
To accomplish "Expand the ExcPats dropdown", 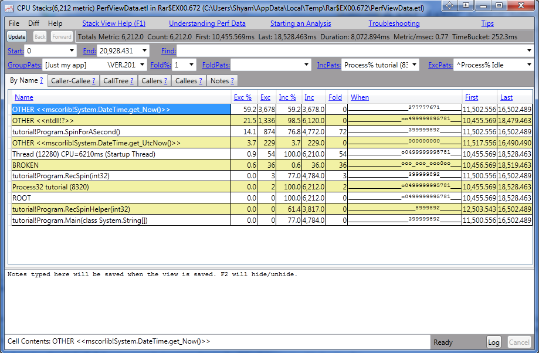I will [529, 65].
